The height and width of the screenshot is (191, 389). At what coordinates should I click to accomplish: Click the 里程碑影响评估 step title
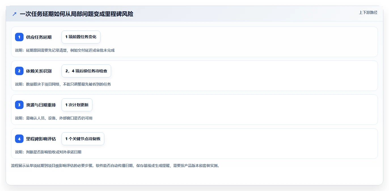[x=41, y=139]
